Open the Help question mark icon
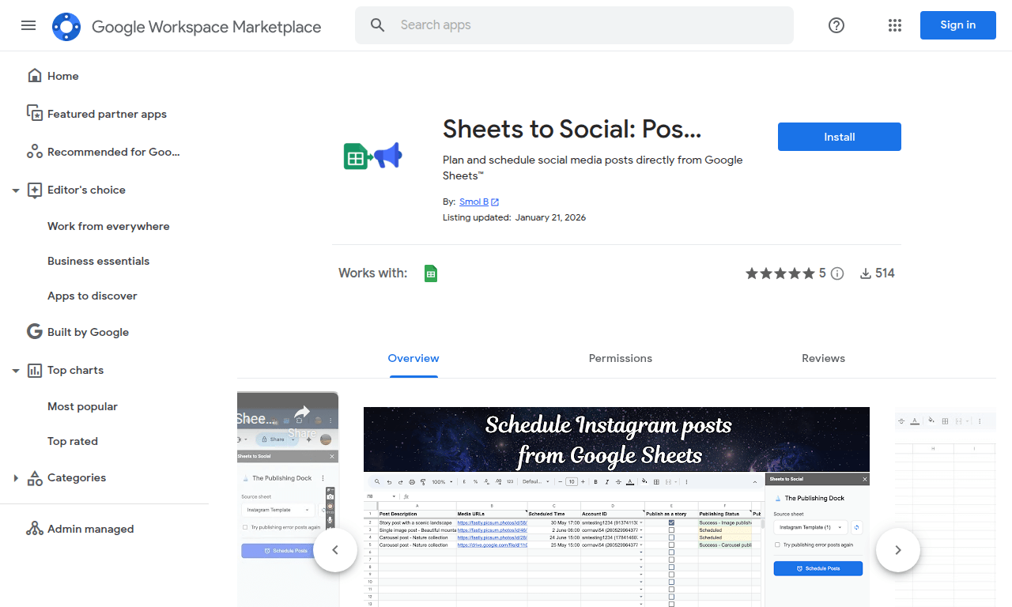 pos(836,25)
